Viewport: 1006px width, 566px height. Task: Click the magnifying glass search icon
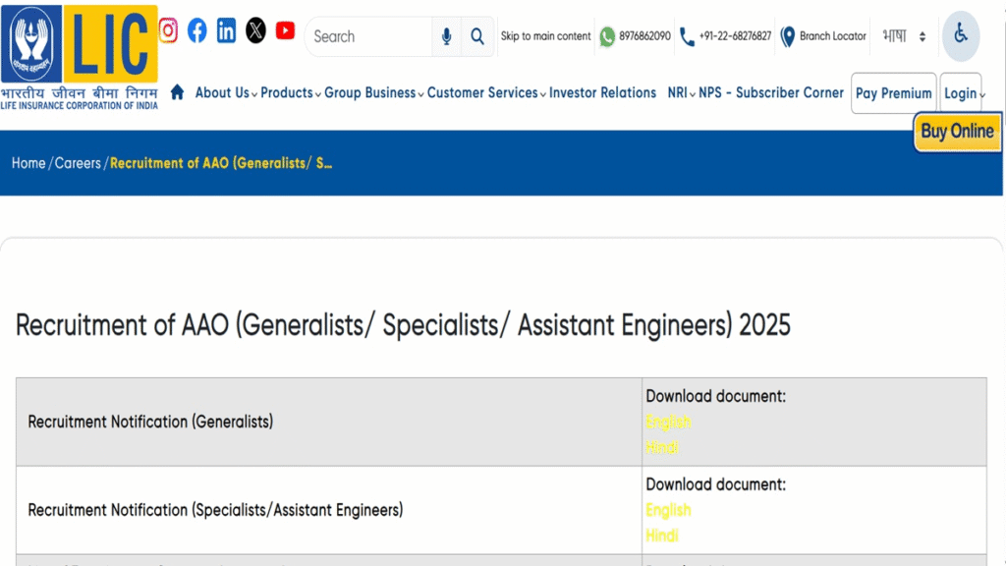coord(477,36)
